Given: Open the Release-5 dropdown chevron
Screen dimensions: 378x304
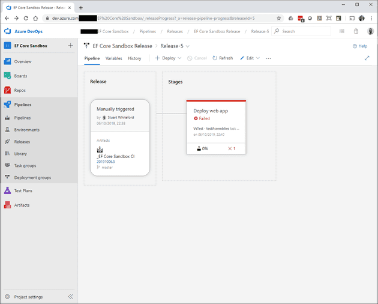Looking at the screenshot, I should (188, 46).
